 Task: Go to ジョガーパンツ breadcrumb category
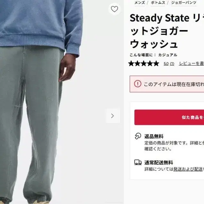pos(184,3)
